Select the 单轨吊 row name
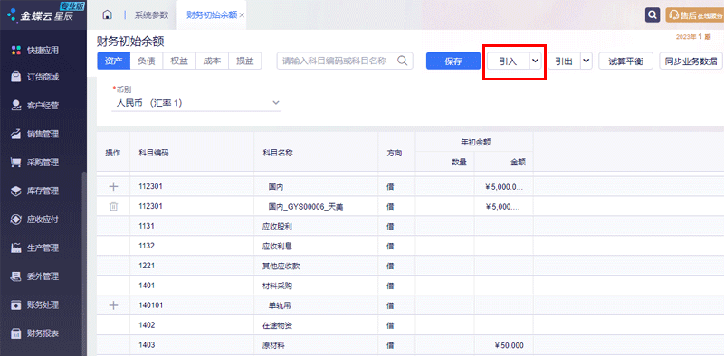 [280, 305]
